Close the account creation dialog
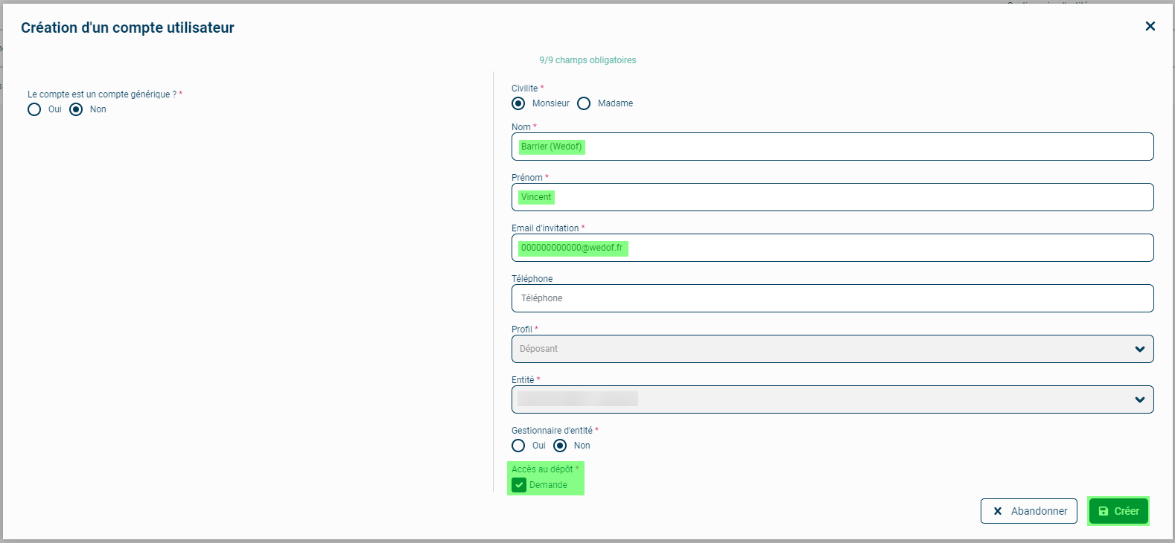This screenshot has height=543, width=1175. pos(1150,27)
